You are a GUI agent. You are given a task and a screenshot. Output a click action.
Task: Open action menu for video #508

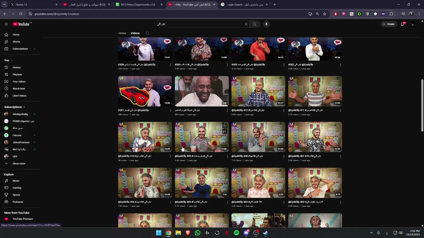(171, 65)
